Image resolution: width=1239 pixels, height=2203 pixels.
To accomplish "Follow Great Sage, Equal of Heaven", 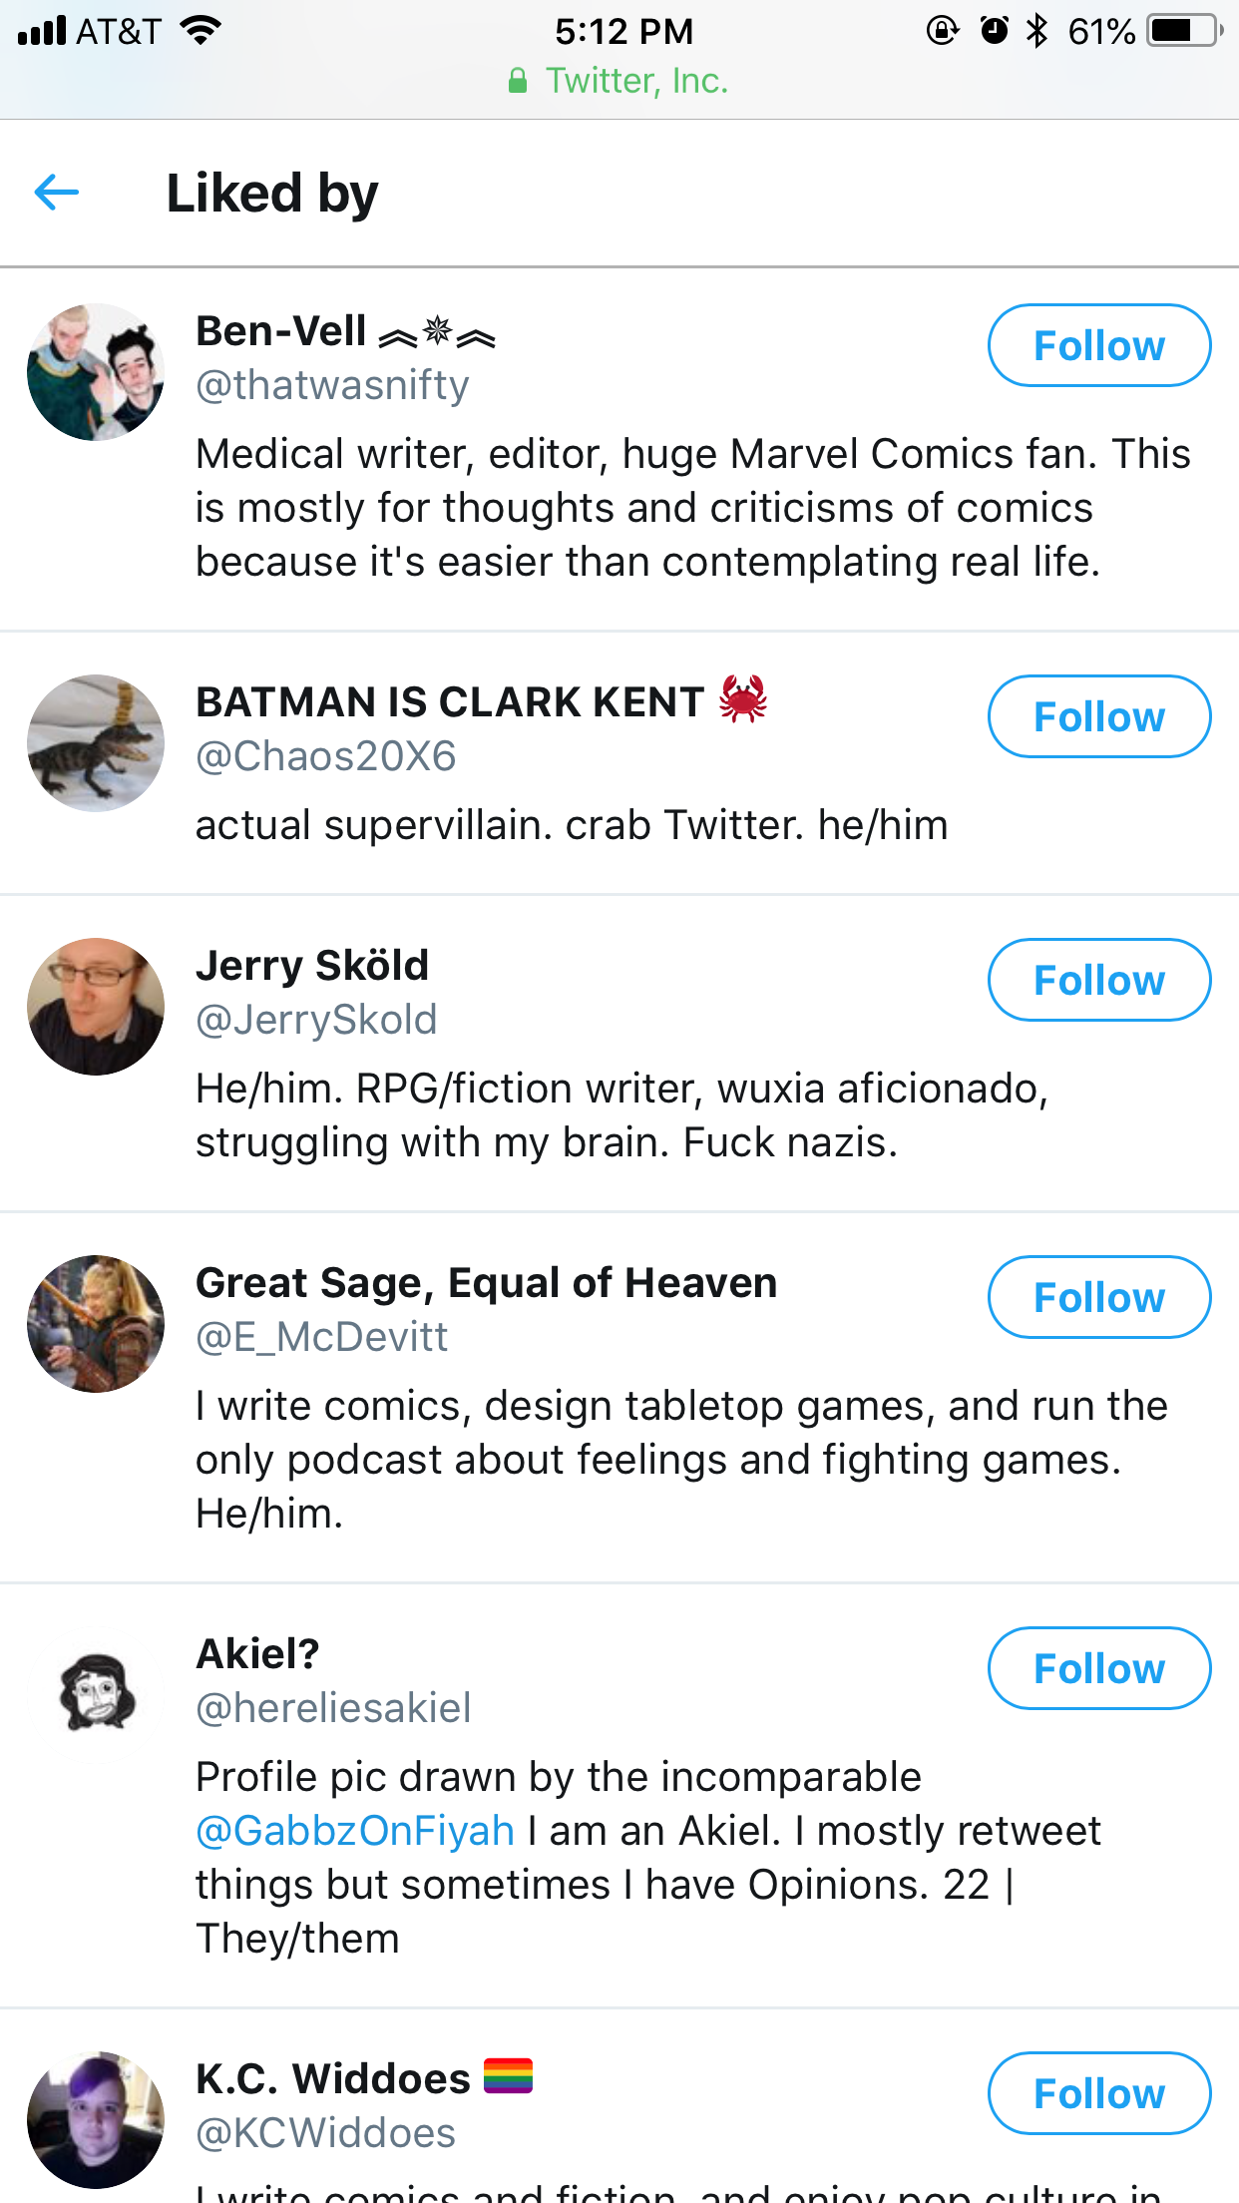I will 1099,1297.
